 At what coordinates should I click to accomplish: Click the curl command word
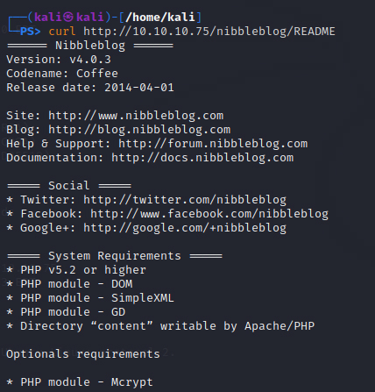coord(62,32)
